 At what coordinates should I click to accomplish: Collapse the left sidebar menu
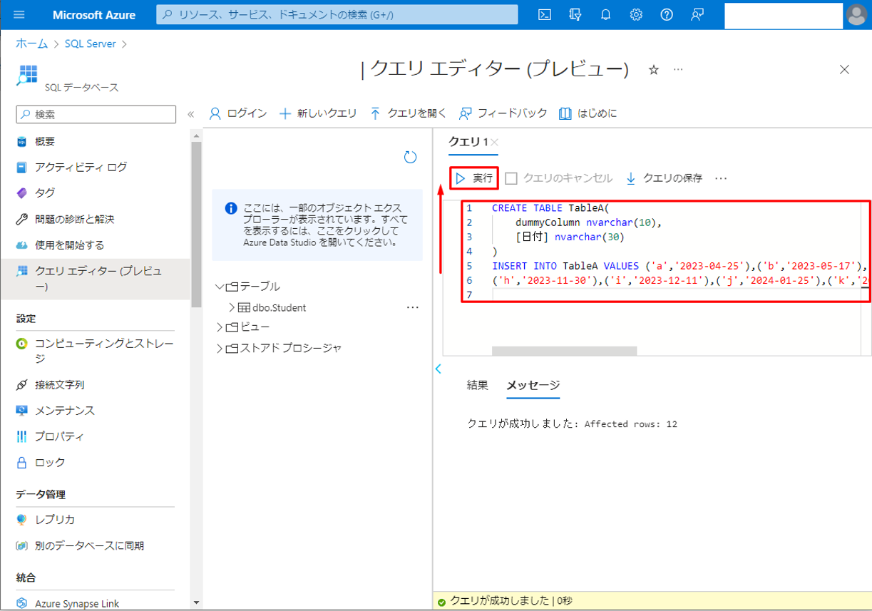[190, 114]
